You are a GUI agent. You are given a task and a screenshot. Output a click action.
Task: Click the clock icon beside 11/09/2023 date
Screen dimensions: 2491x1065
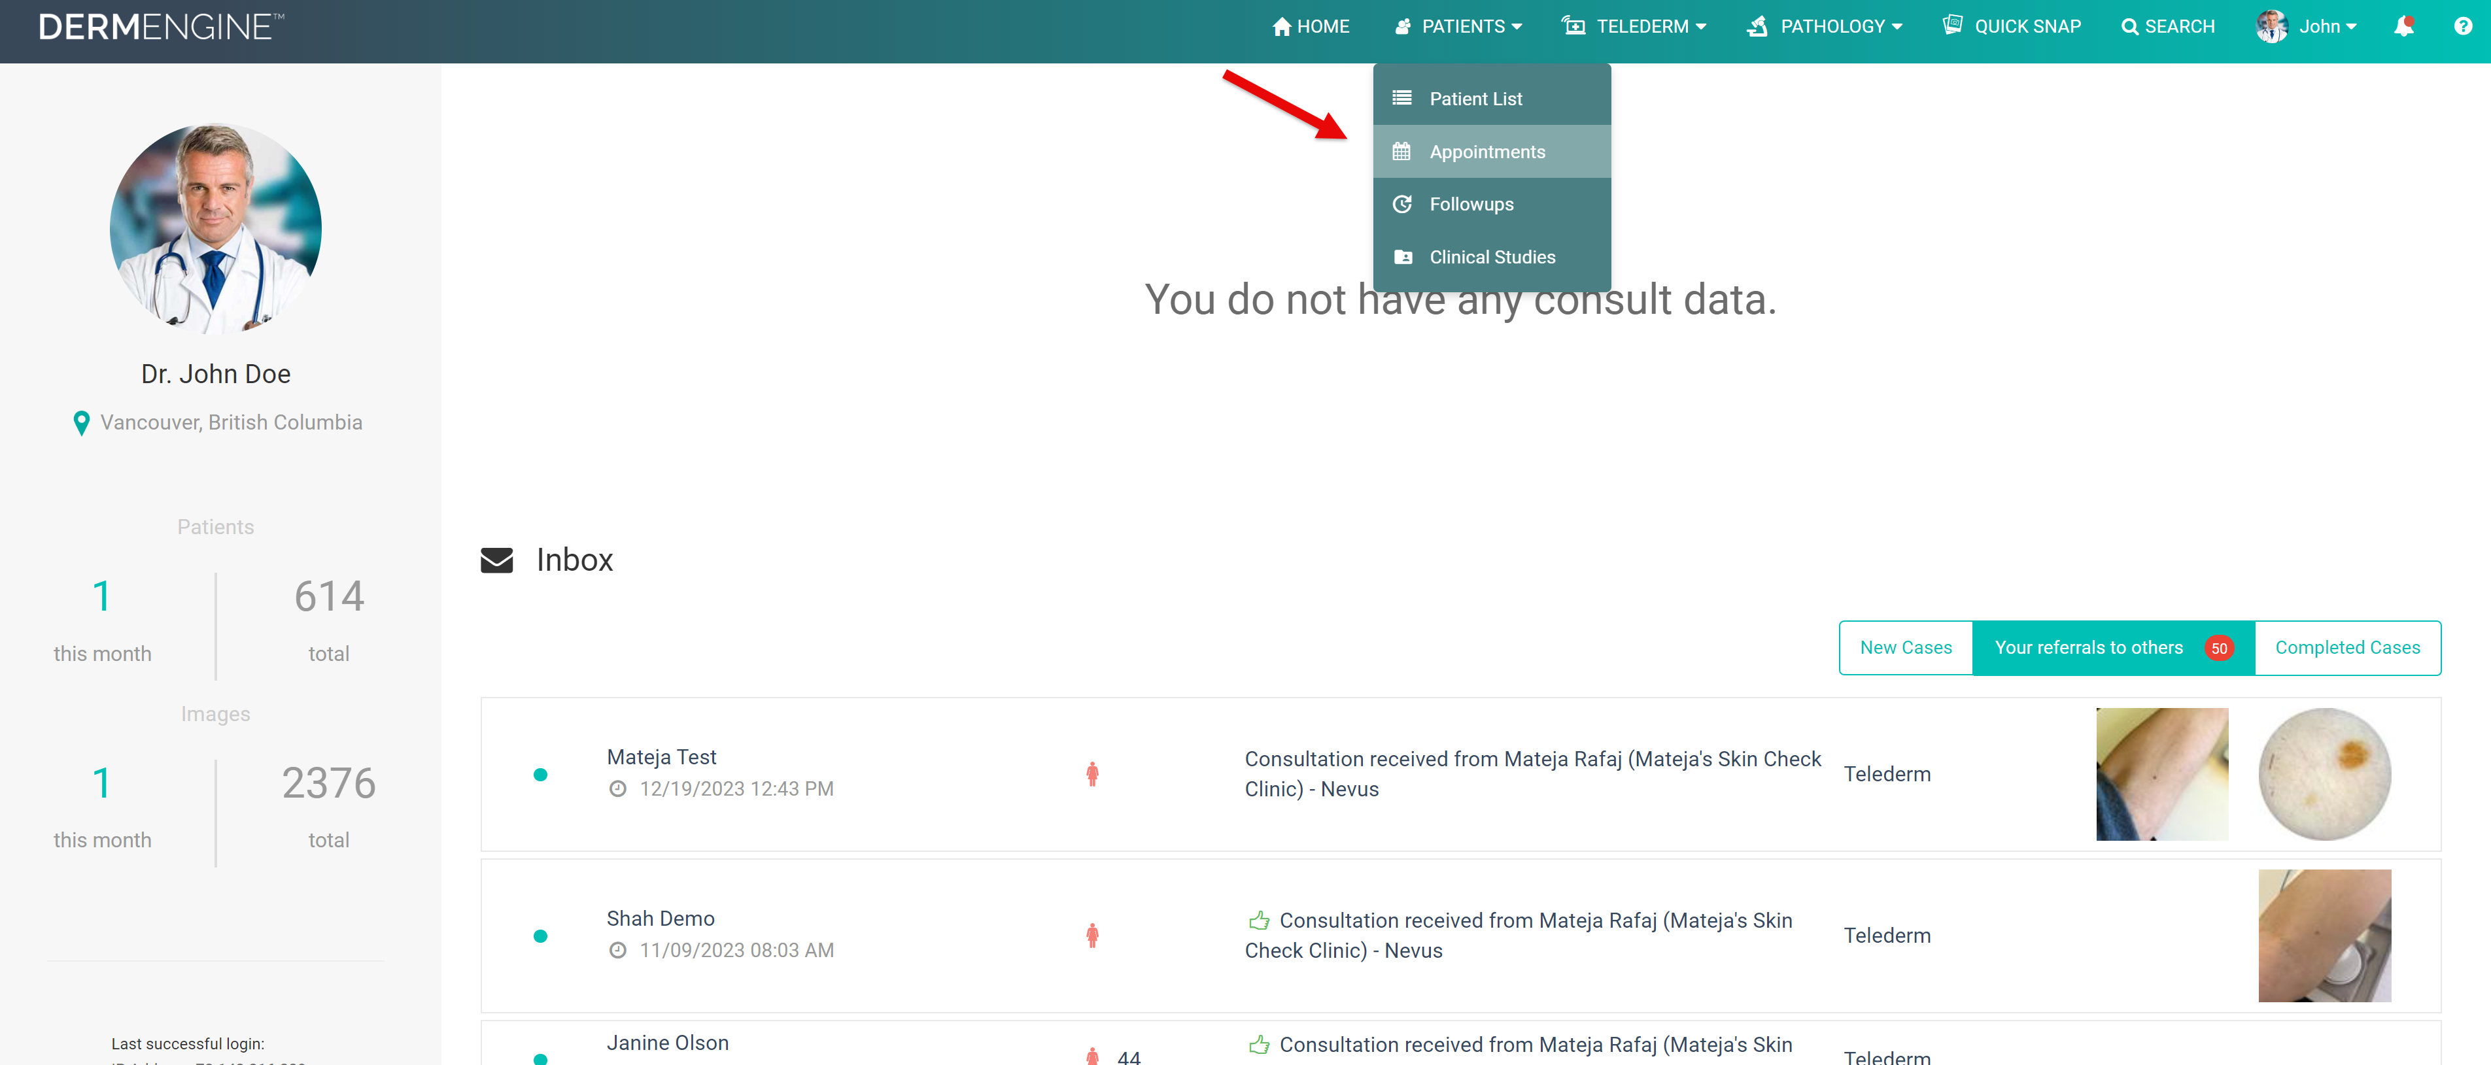point(617,950)
